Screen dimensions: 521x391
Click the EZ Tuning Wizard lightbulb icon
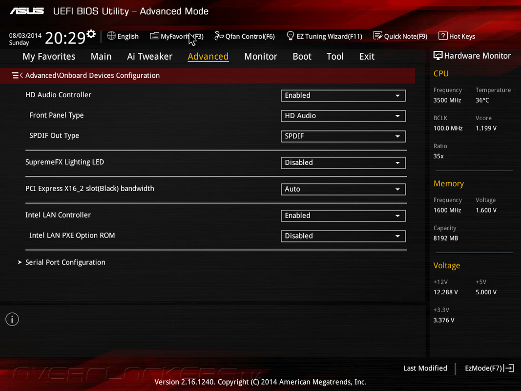coord(291,36)
